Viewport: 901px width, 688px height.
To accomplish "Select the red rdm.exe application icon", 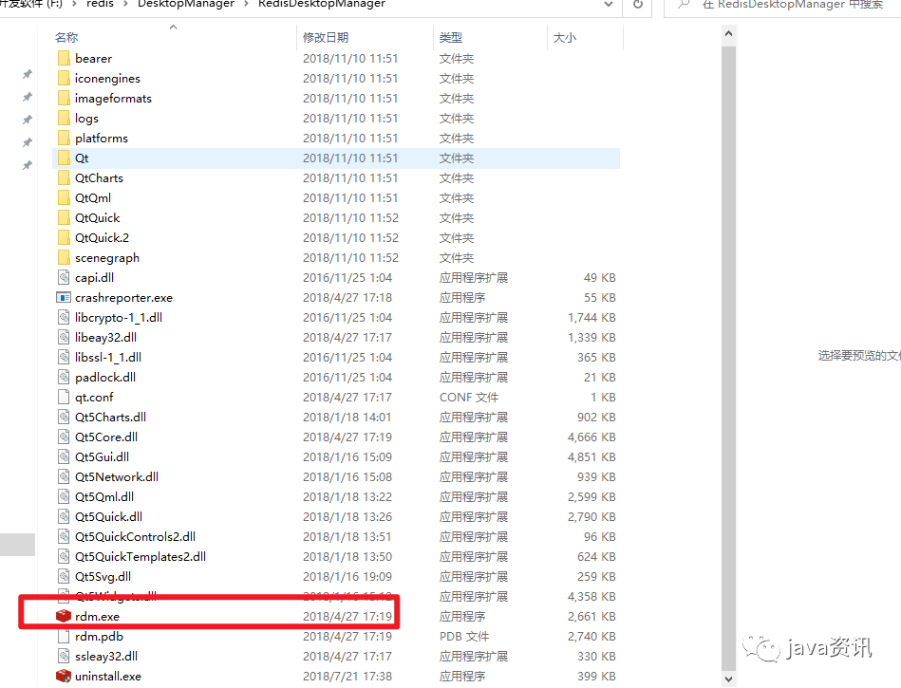I will (64, 616).
